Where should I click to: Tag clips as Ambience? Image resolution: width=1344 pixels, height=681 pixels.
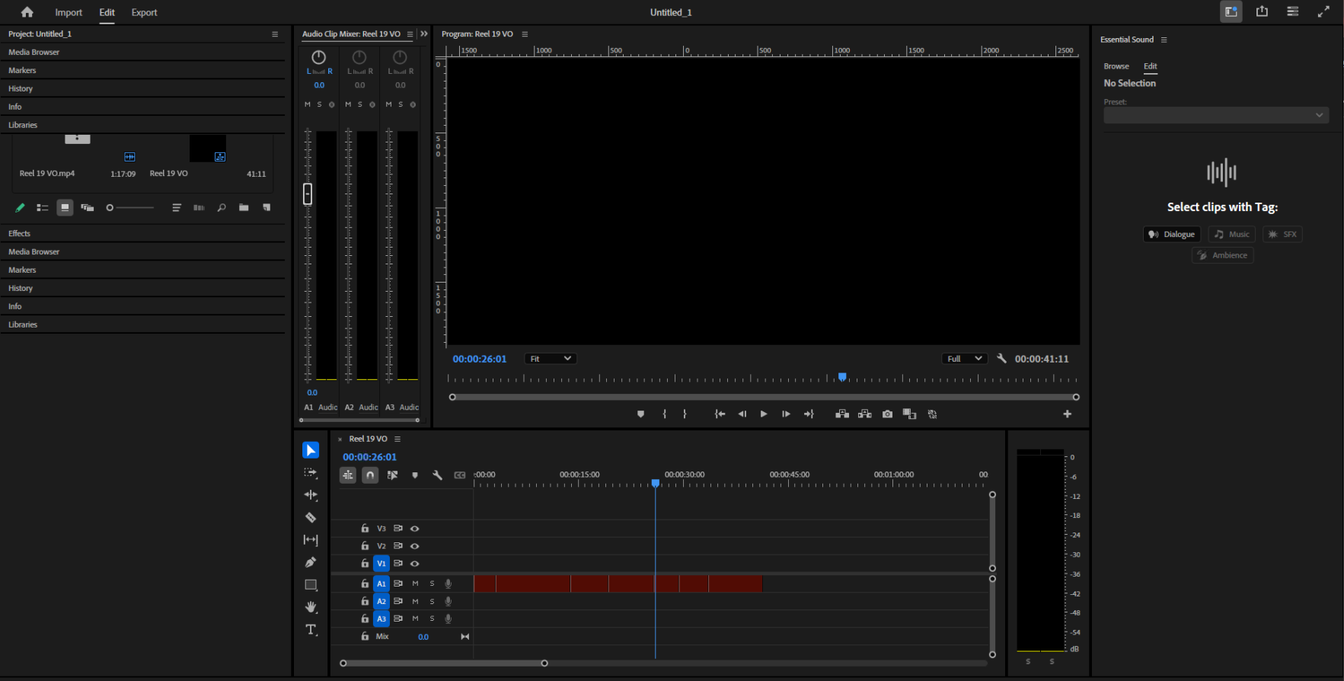click(1222, 255)
